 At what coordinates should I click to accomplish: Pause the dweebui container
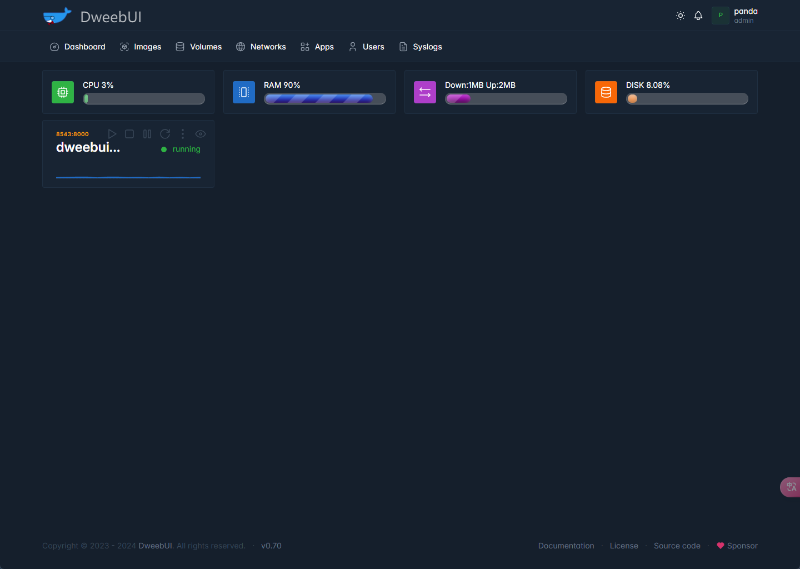pos(147,134)
